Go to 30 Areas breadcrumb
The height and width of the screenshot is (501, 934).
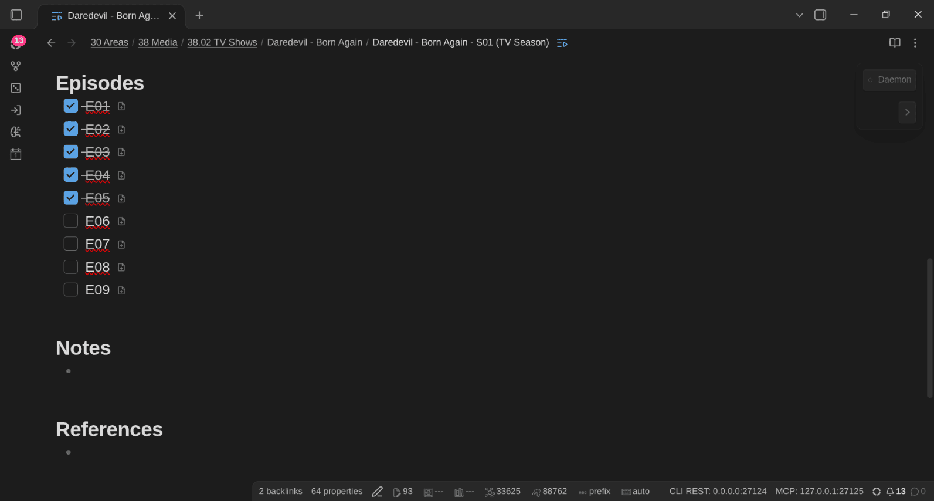109,42
